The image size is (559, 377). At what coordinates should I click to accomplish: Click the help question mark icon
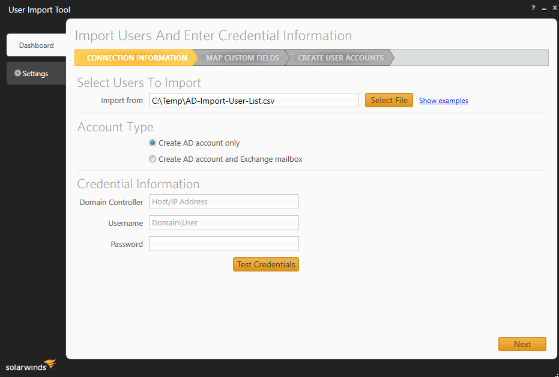[533, 8]
